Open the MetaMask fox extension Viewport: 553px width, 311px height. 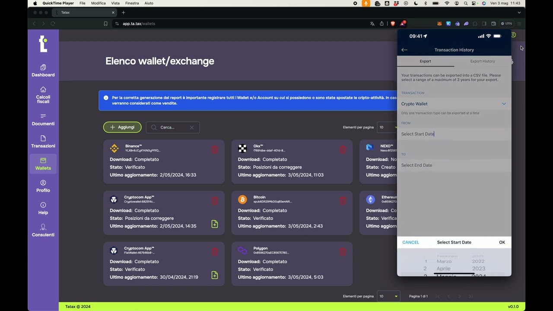(439, 24)
